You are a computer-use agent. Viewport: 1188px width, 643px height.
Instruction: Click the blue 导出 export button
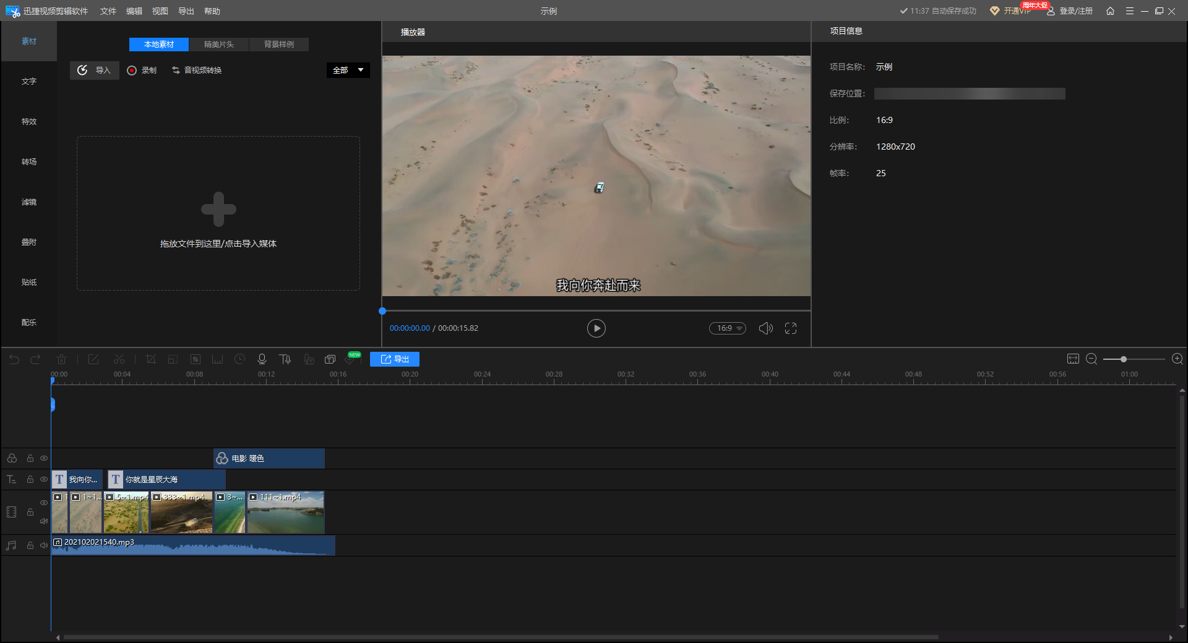coord(395,359)
